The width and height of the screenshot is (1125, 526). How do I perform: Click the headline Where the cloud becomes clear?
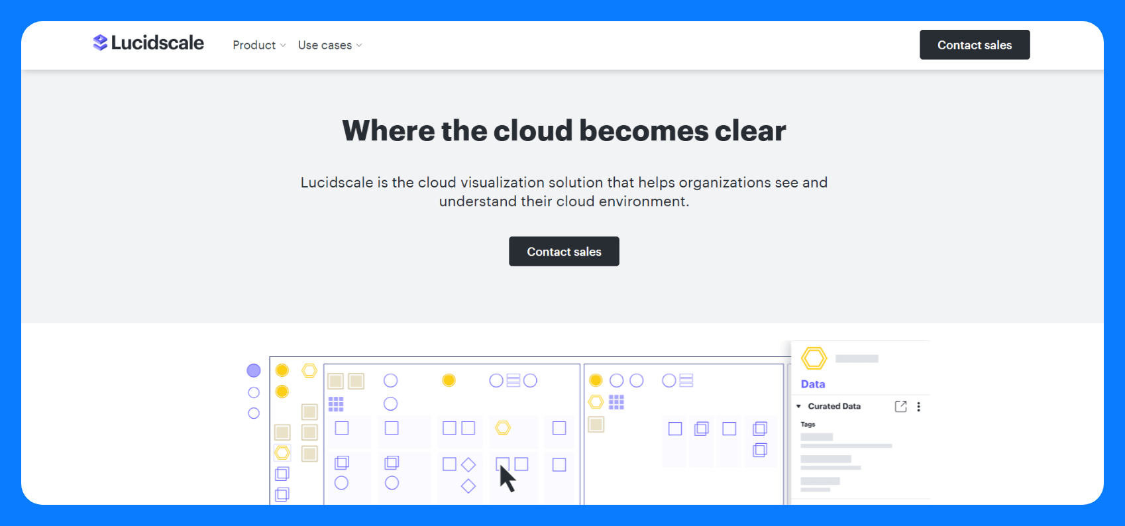point(564,131)
